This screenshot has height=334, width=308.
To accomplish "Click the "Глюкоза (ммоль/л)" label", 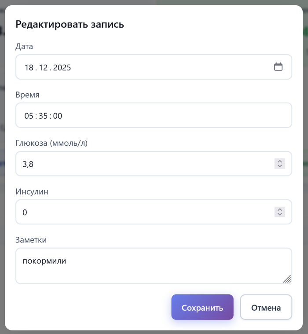I will pyautogui.click(x=51, y=143).
